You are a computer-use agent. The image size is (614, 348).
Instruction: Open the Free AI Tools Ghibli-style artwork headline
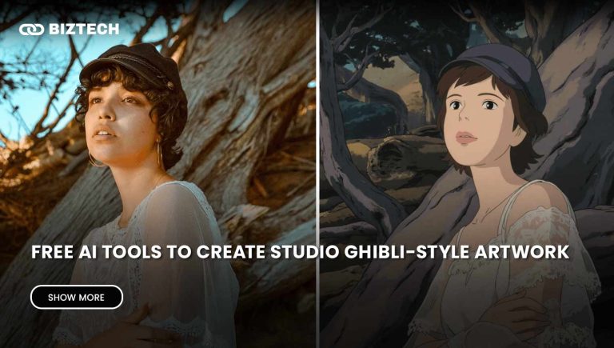click(300, 252)
